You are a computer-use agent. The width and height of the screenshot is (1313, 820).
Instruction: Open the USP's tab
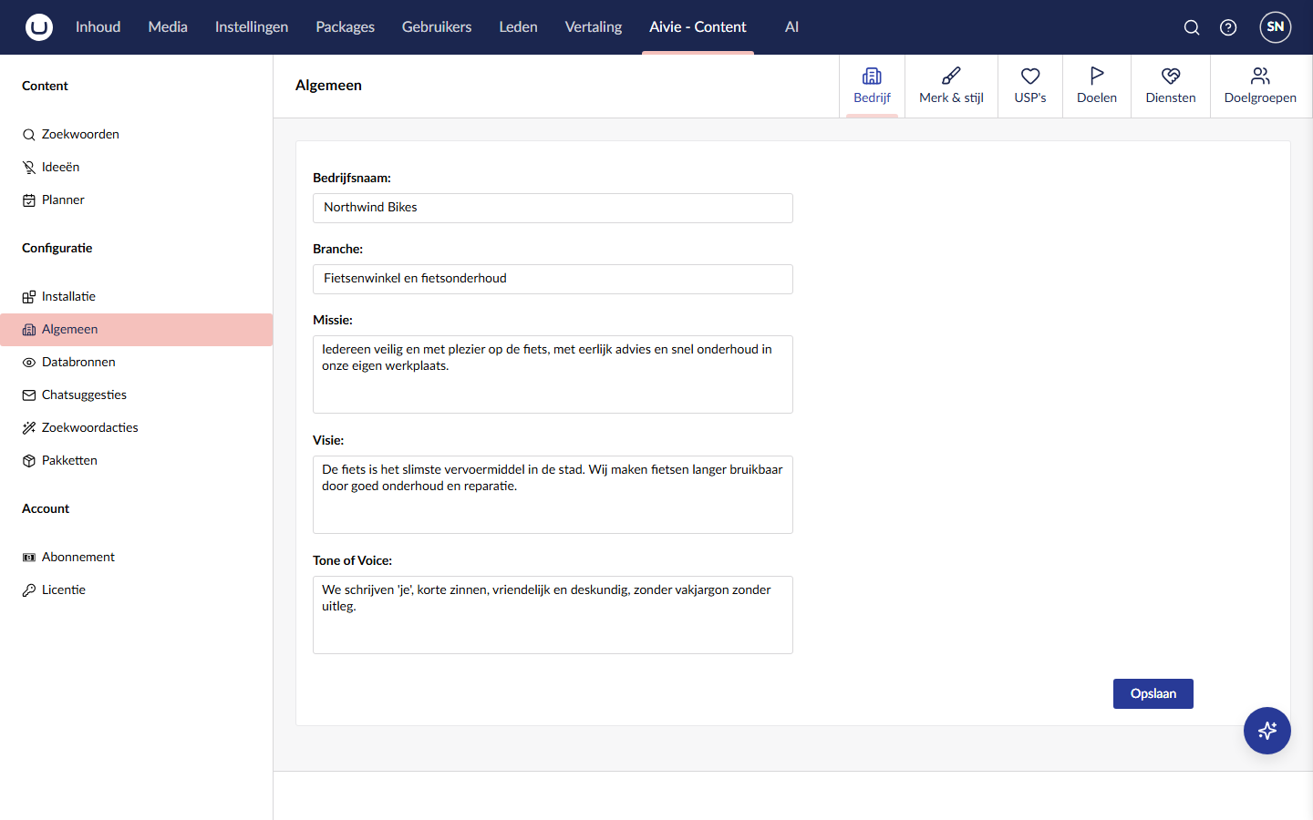click(x=1030, y=86)
